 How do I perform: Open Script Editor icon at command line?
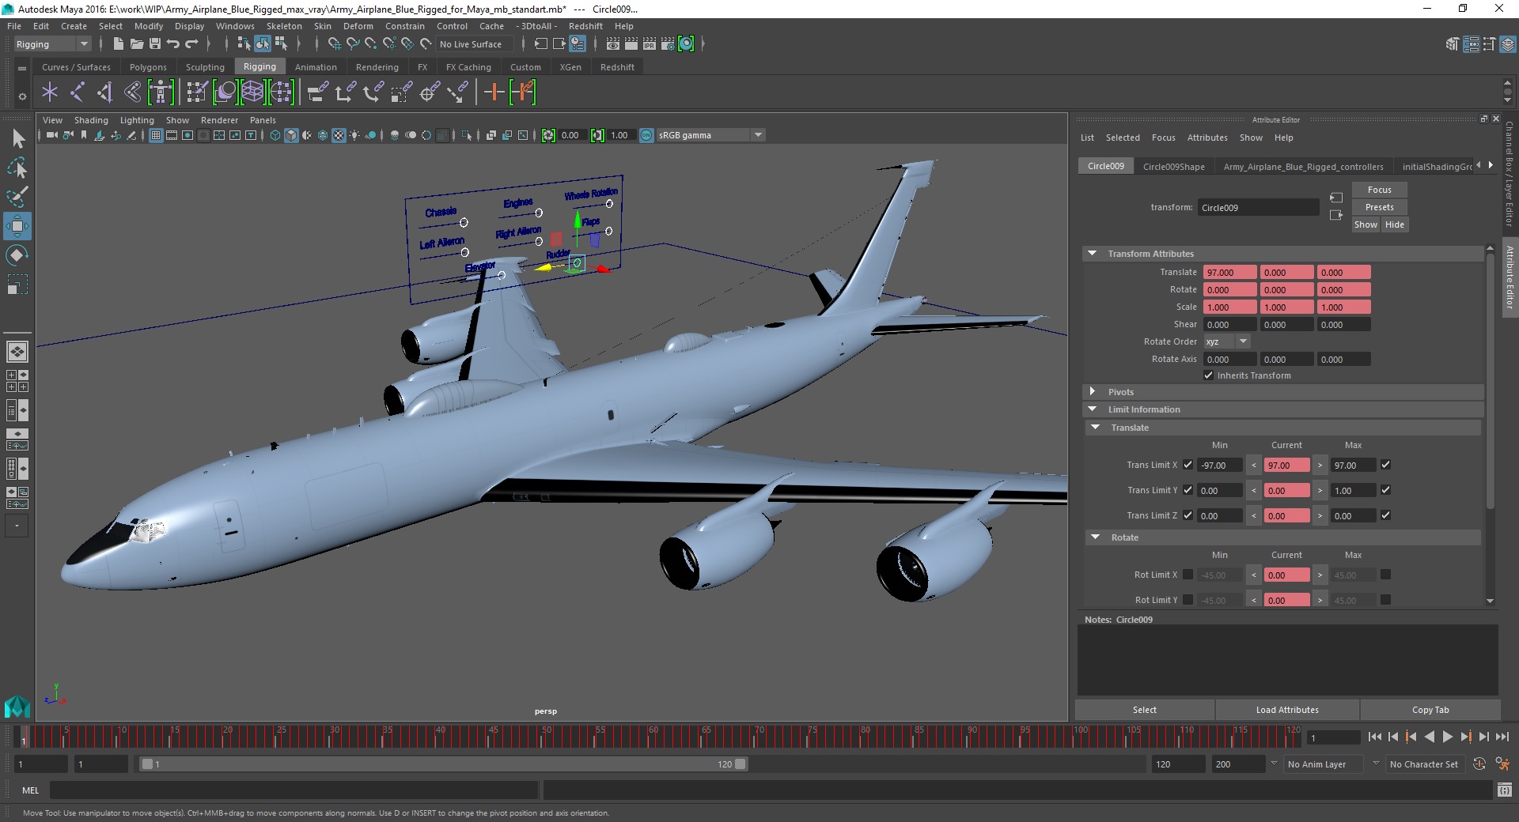point(1504,790)
